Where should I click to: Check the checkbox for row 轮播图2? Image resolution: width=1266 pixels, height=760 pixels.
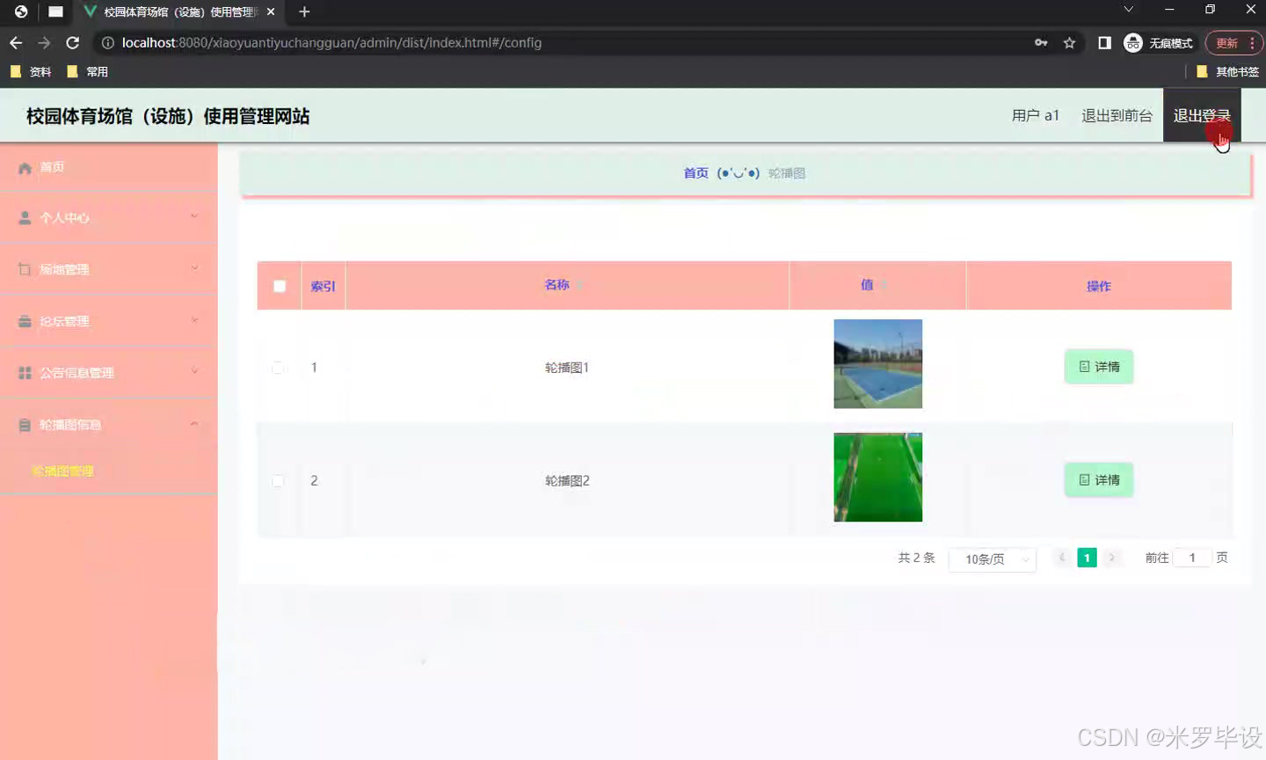click(x=278, y=480)
